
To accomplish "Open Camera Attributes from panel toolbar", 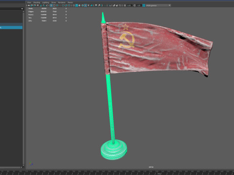I will [35, 5].
